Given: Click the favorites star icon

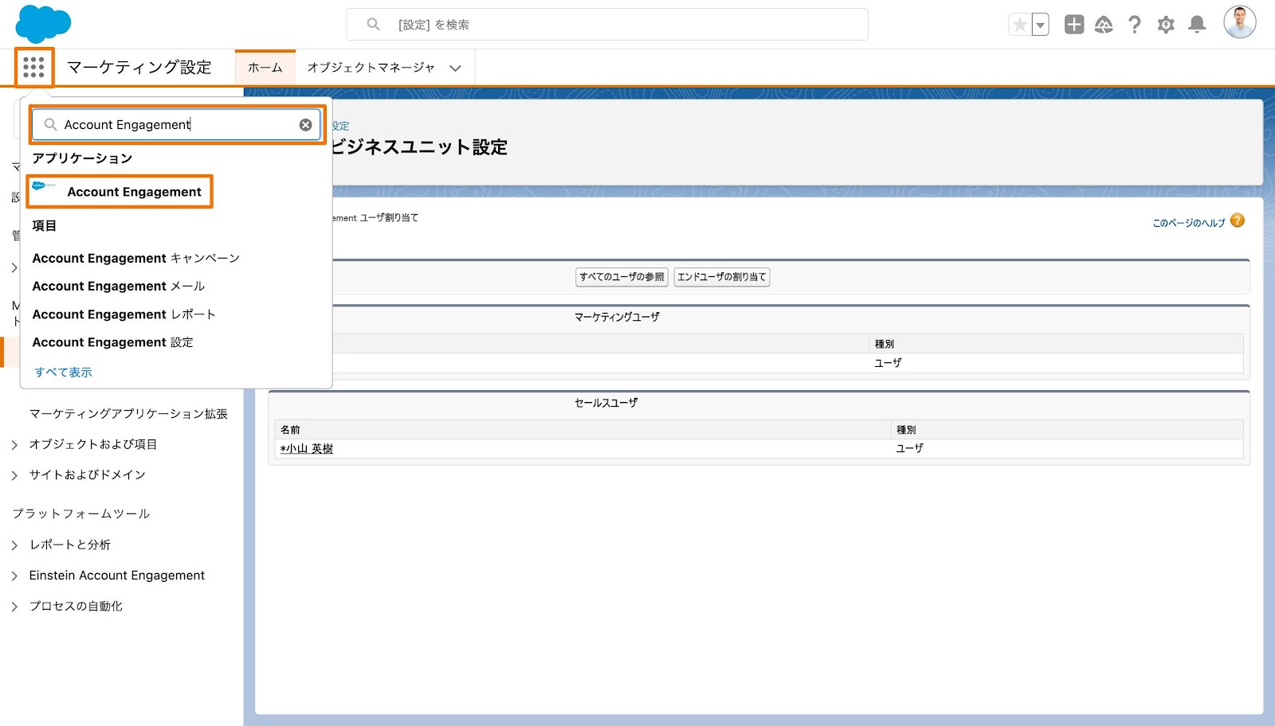Looking at the screenshot, I should (1019, 25).
